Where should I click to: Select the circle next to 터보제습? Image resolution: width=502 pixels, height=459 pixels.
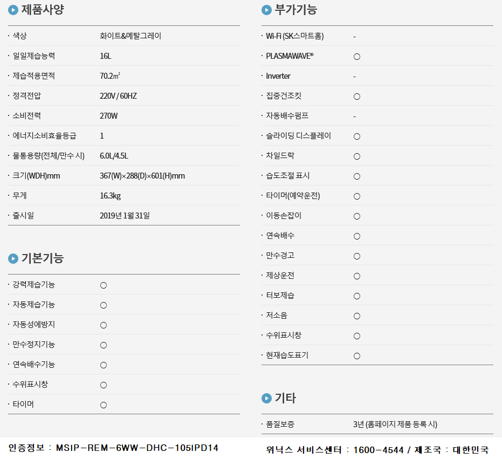356,296
